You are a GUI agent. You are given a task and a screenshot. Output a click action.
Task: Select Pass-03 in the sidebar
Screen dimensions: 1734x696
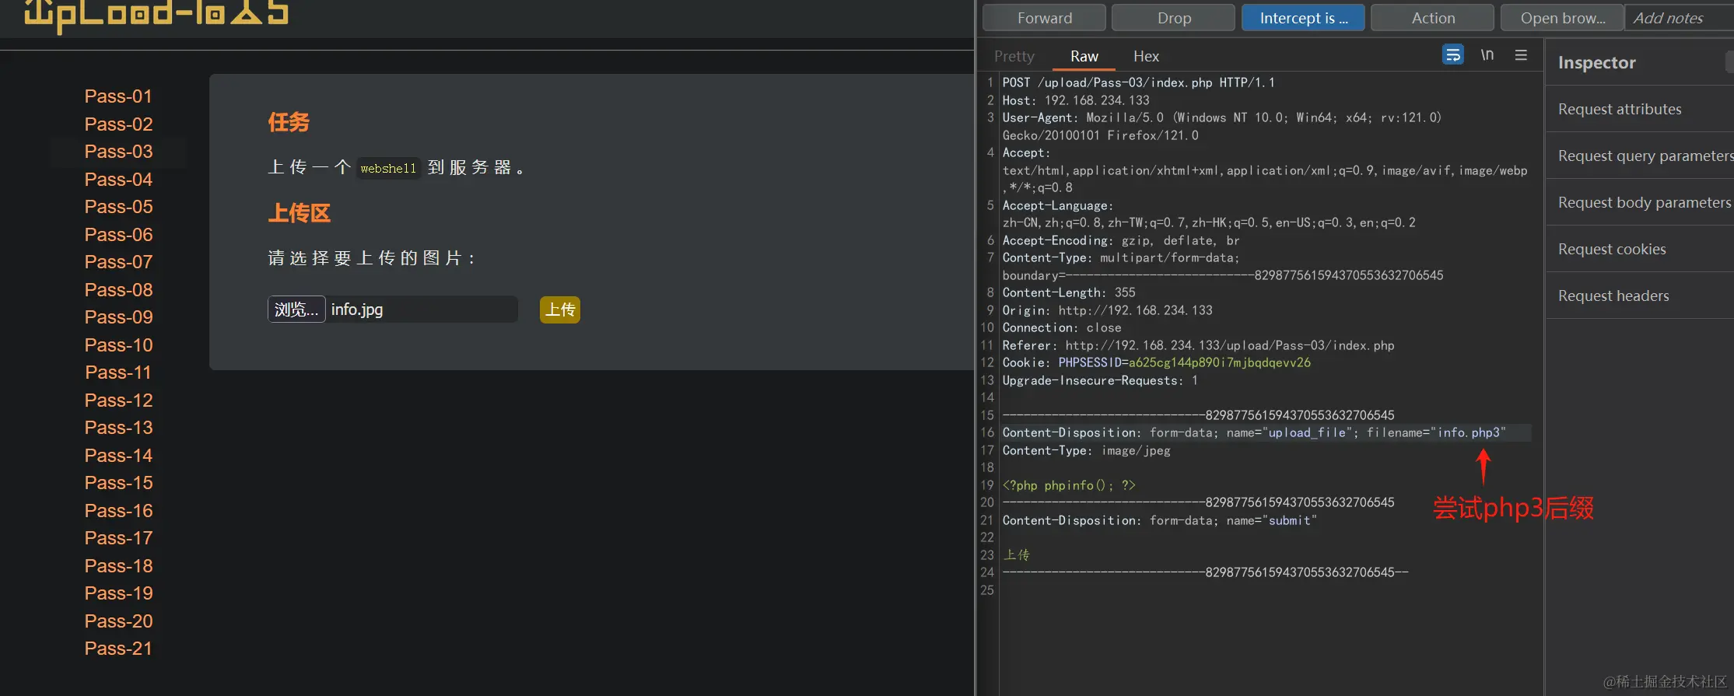pos(118,152)
